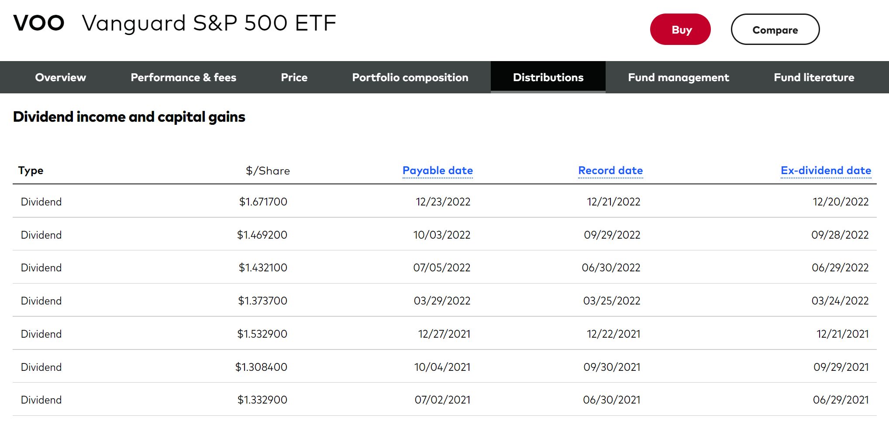Image resolution: width=889 pixels, height=421 pixels.
Task: Click the 06/30/2022 record date cell
Action: coord(611,268)
